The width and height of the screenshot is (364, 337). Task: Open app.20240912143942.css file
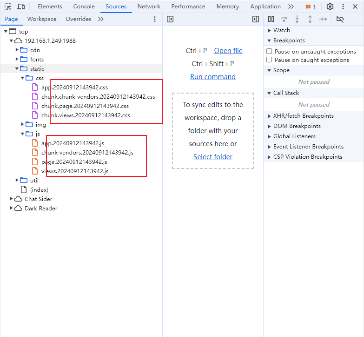(x=74, y=88)
